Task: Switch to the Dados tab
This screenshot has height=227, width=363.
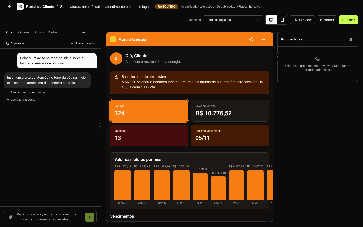Action: point(53,32)
